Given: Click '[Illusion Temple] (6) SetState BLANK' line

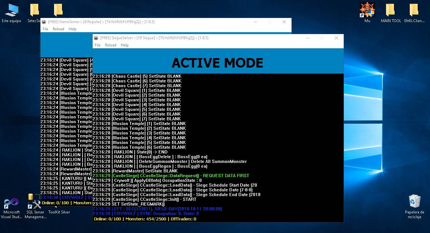Looking at the screenshot, I should (139, 147).
